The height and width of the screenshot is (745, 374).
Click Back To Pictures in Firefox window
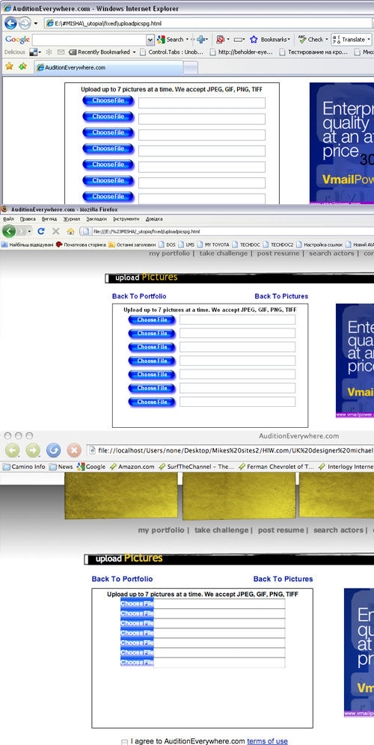(281, 296)
